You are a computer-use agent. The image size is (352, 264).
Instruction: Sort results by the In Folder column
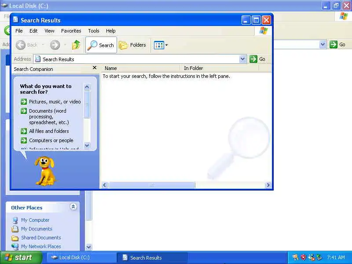[x=219, y=68]
